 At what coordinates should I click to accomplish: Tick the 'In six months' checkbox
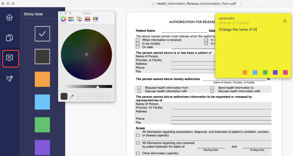click(x=138, y=44)
